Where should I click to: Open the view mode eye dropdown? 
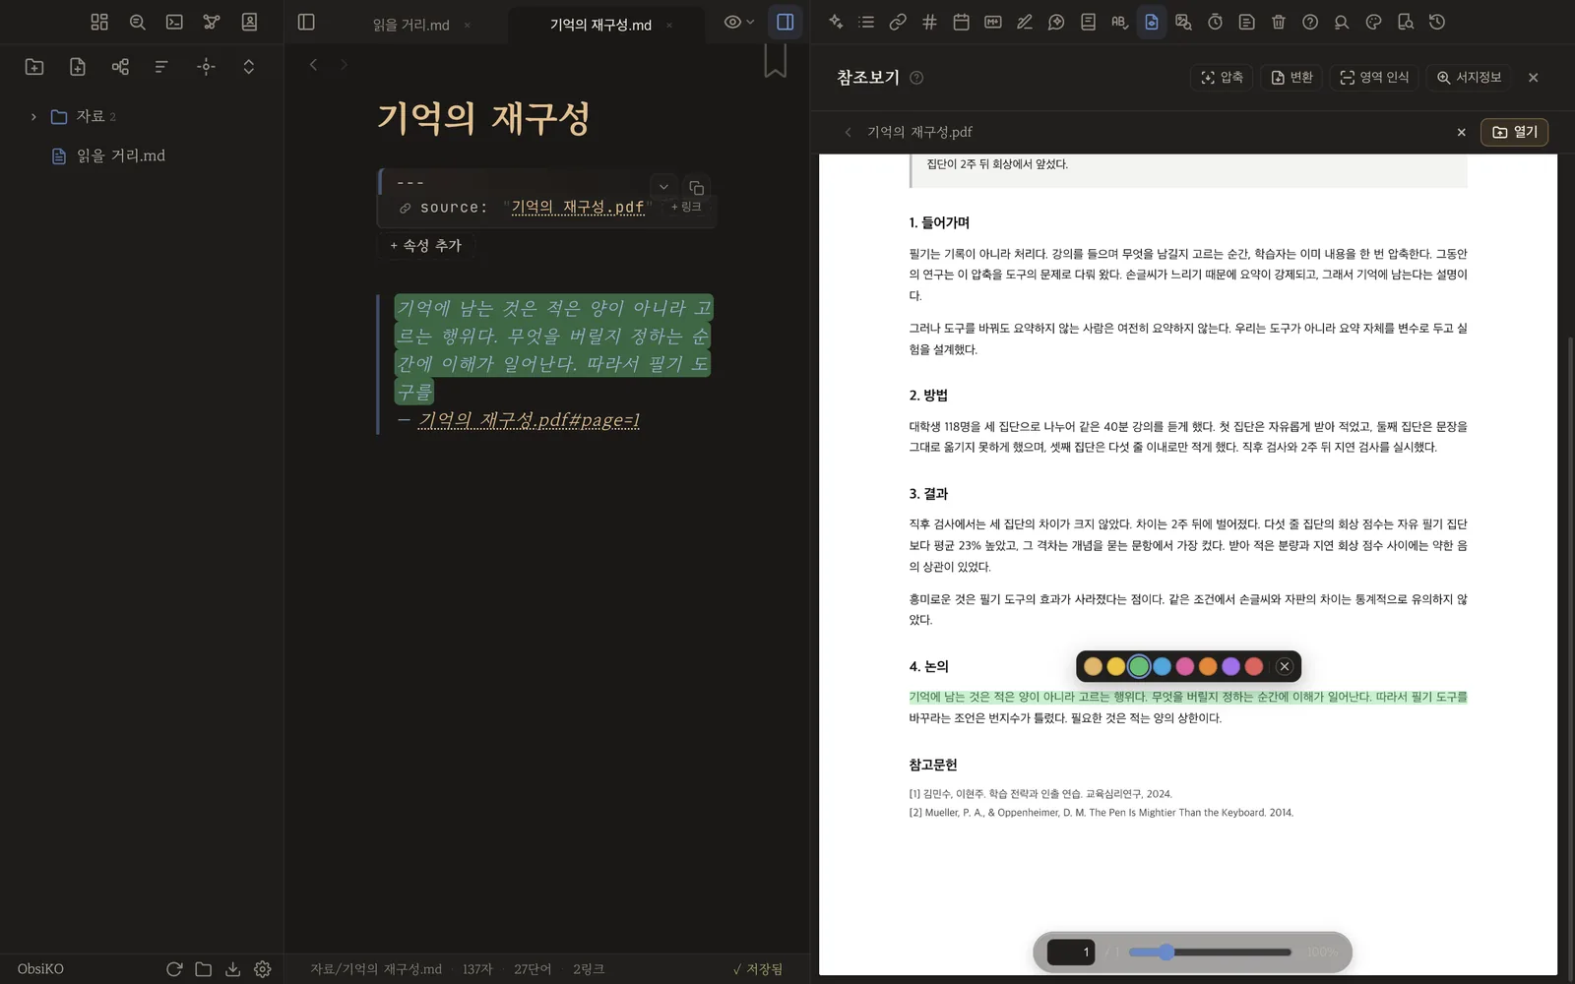(739, 22)
